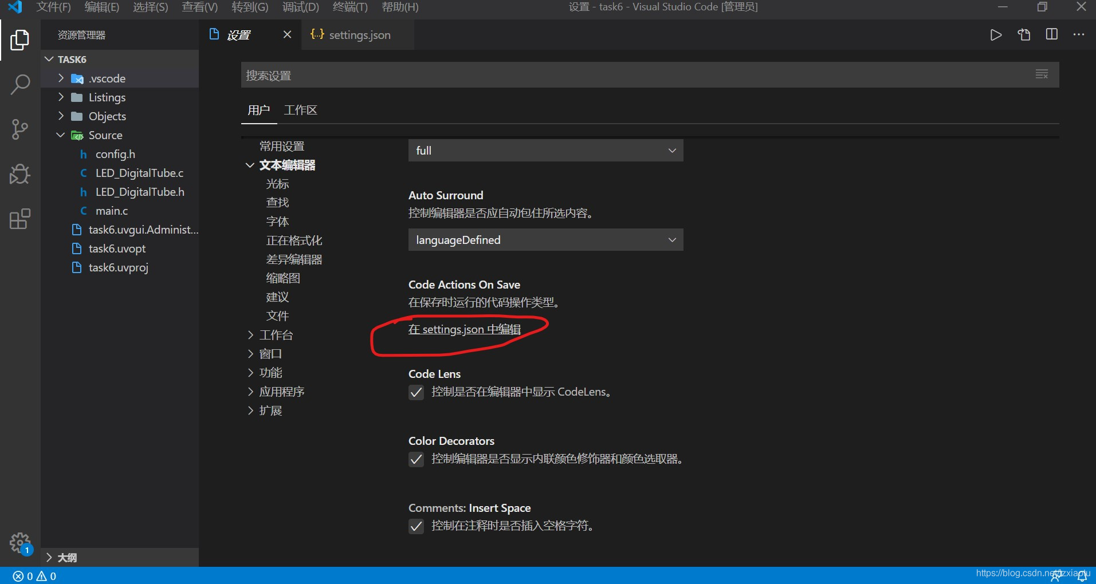Viewport: 1096px width, 584px height.
Task: Switch to the 工作区 settings tab
Action: click(x=300, y=110)
